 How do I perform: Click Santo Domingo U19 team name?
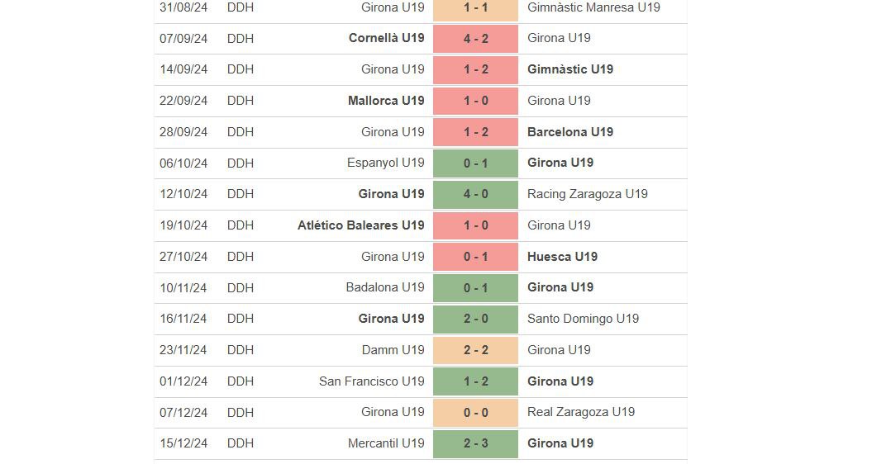(x=583, y=319)
